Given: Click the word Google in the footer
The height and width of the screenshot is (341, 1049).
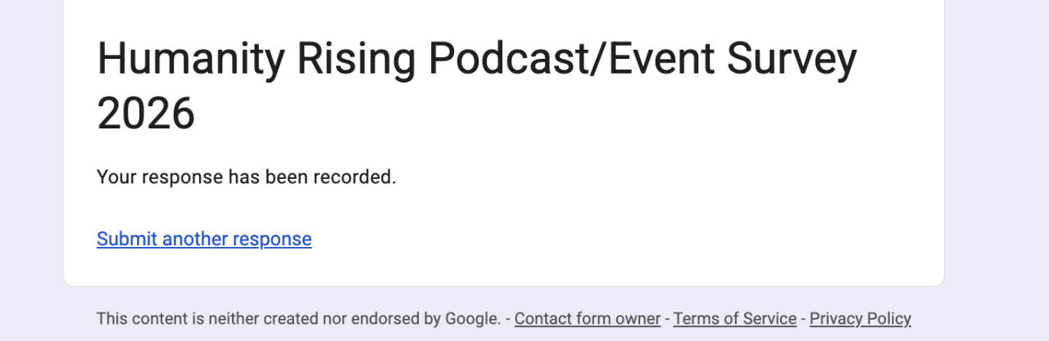Looking at the screenshot, I should coord(472,319).
